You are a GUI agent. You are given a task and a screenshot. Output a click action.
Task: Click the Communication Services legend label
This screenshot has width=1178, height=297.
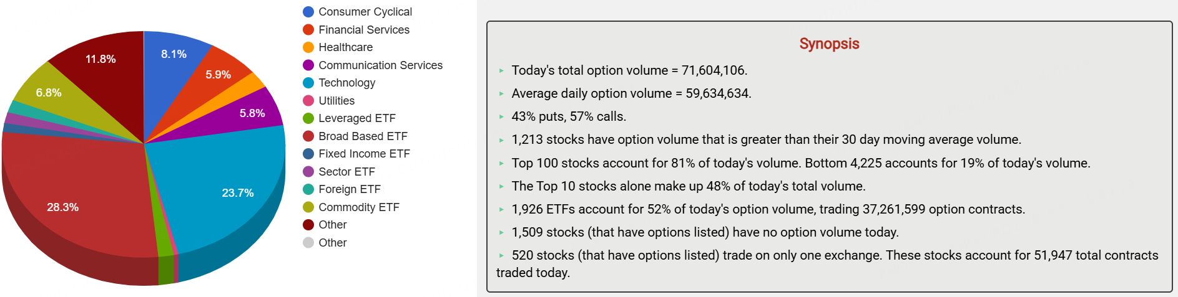coord(380,65)
